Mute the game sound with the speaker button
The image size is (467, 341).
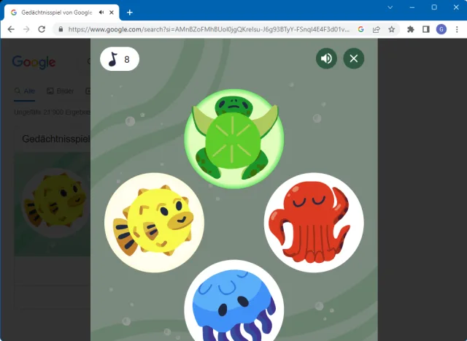[326, 58]
